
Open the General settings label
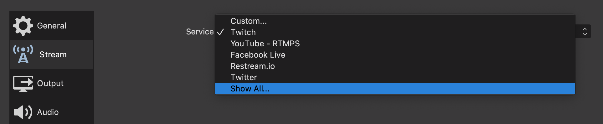click(52, 26)
